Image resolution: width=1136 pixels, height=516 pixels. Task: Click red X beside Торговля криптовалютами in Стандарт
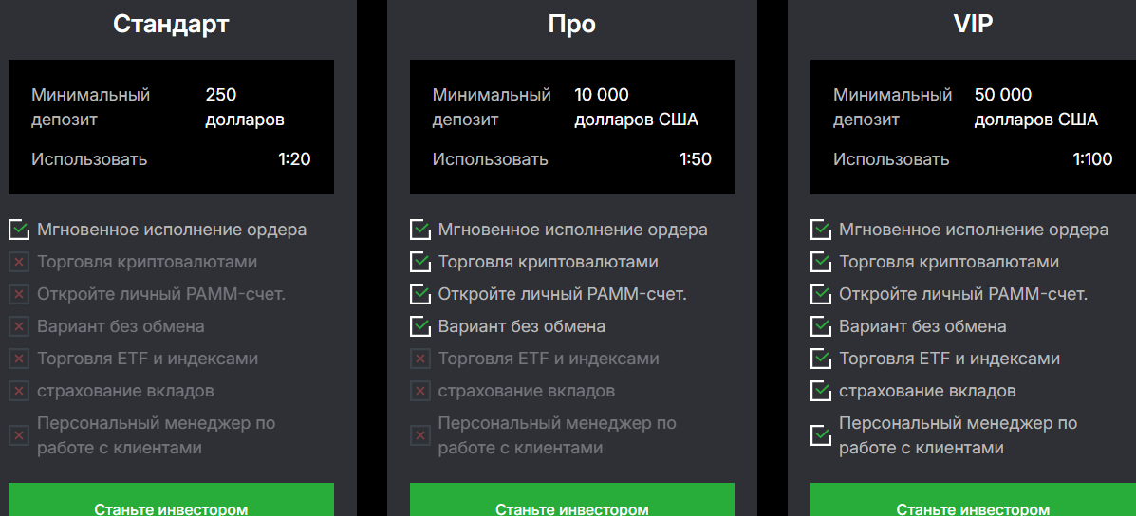pos(19,262)
